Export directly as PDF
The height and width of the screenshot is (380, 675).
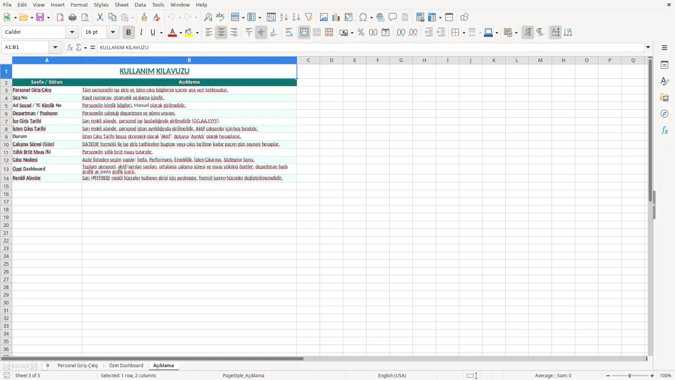pos(60,17)
